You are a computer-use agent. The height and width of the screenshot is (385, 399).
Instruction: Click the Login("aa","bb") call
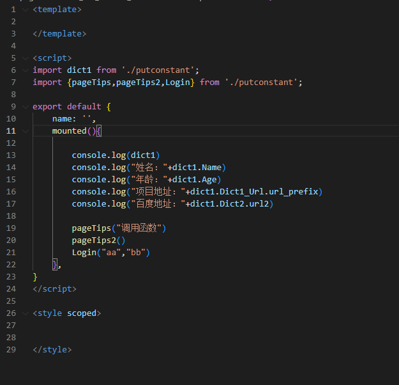coord(111,253)
